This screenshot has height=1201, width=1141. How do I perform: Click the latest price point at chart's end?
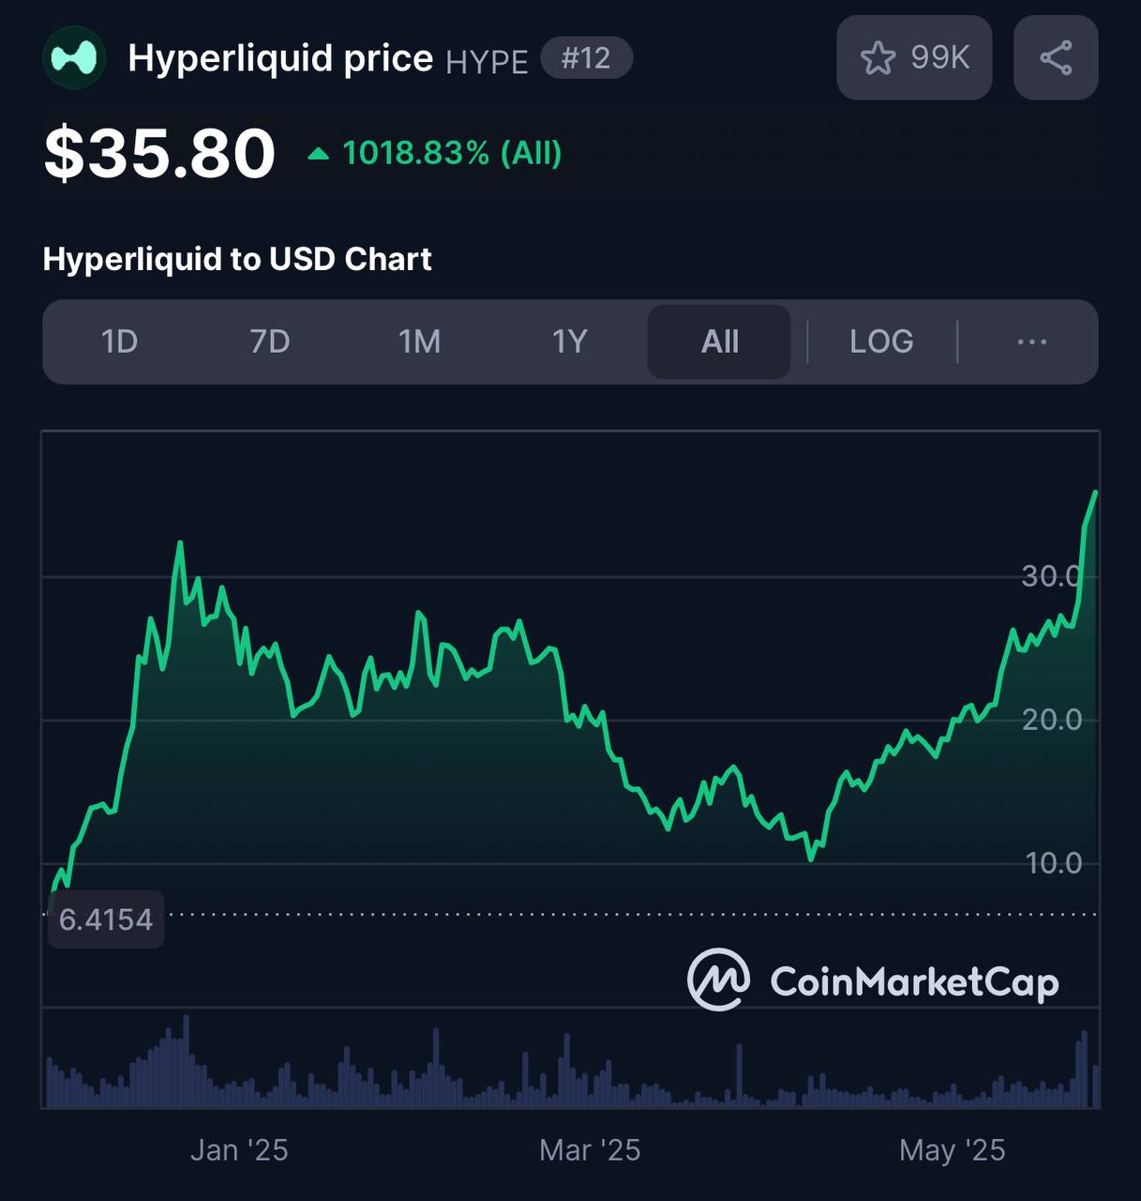[x=1095, y=493]
